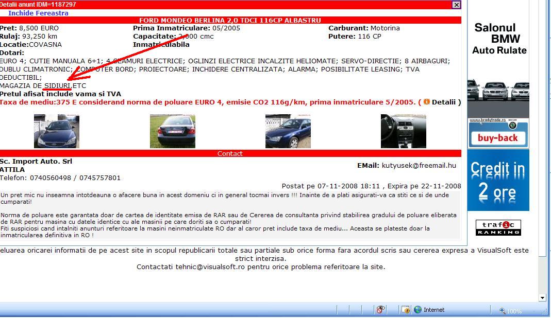The width and height of the screenshot is (551, 318).
Task: Open the Credit in 2 ore banner
Action: (x=498, y=180)
